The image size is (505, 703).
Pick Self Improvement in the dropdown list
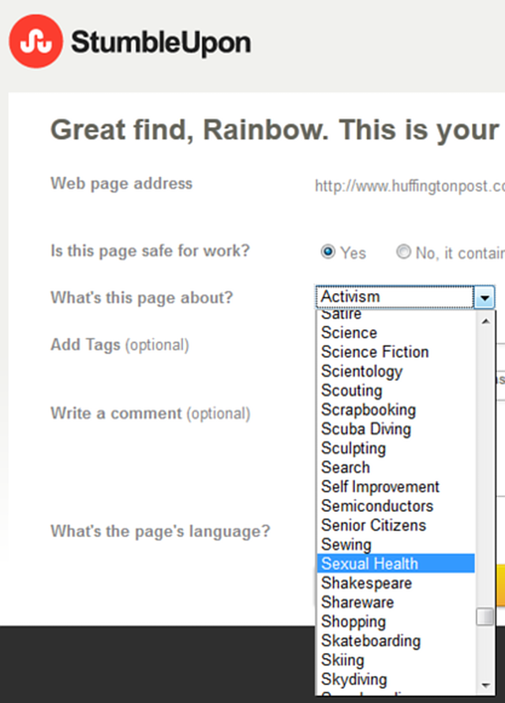click(395, 487)
